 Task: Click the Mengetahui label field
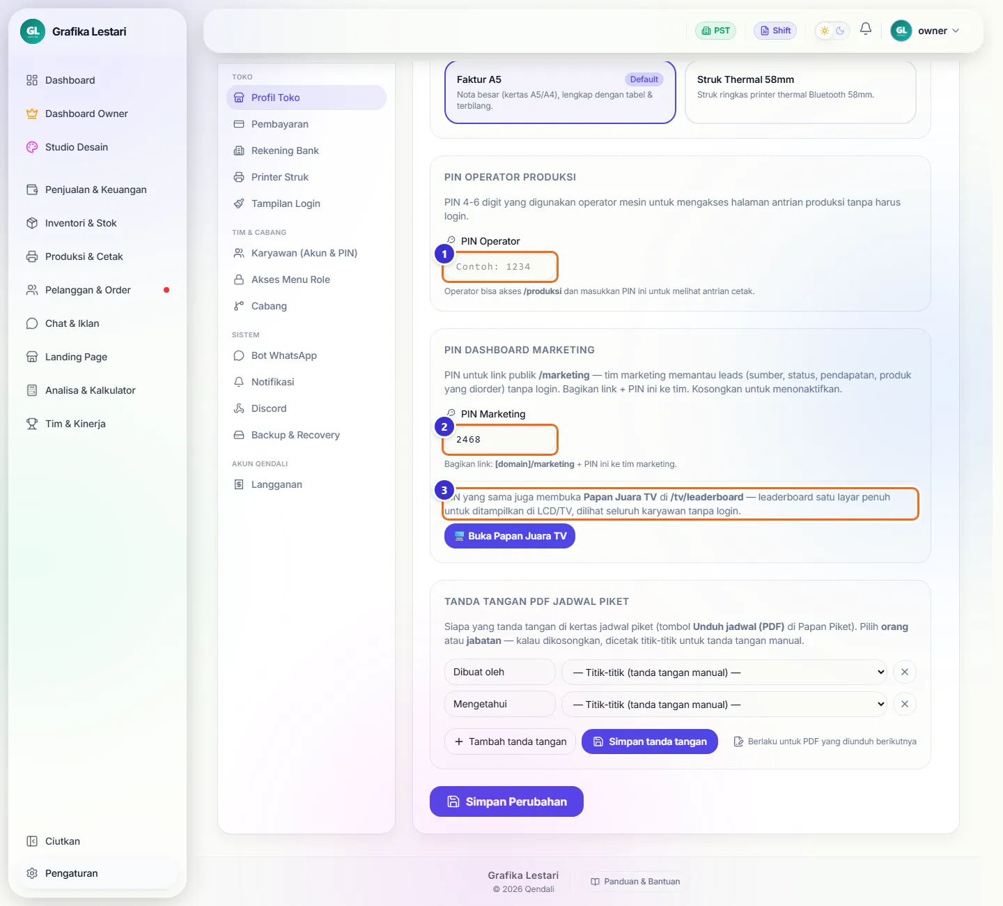click(x=499, y=704)
